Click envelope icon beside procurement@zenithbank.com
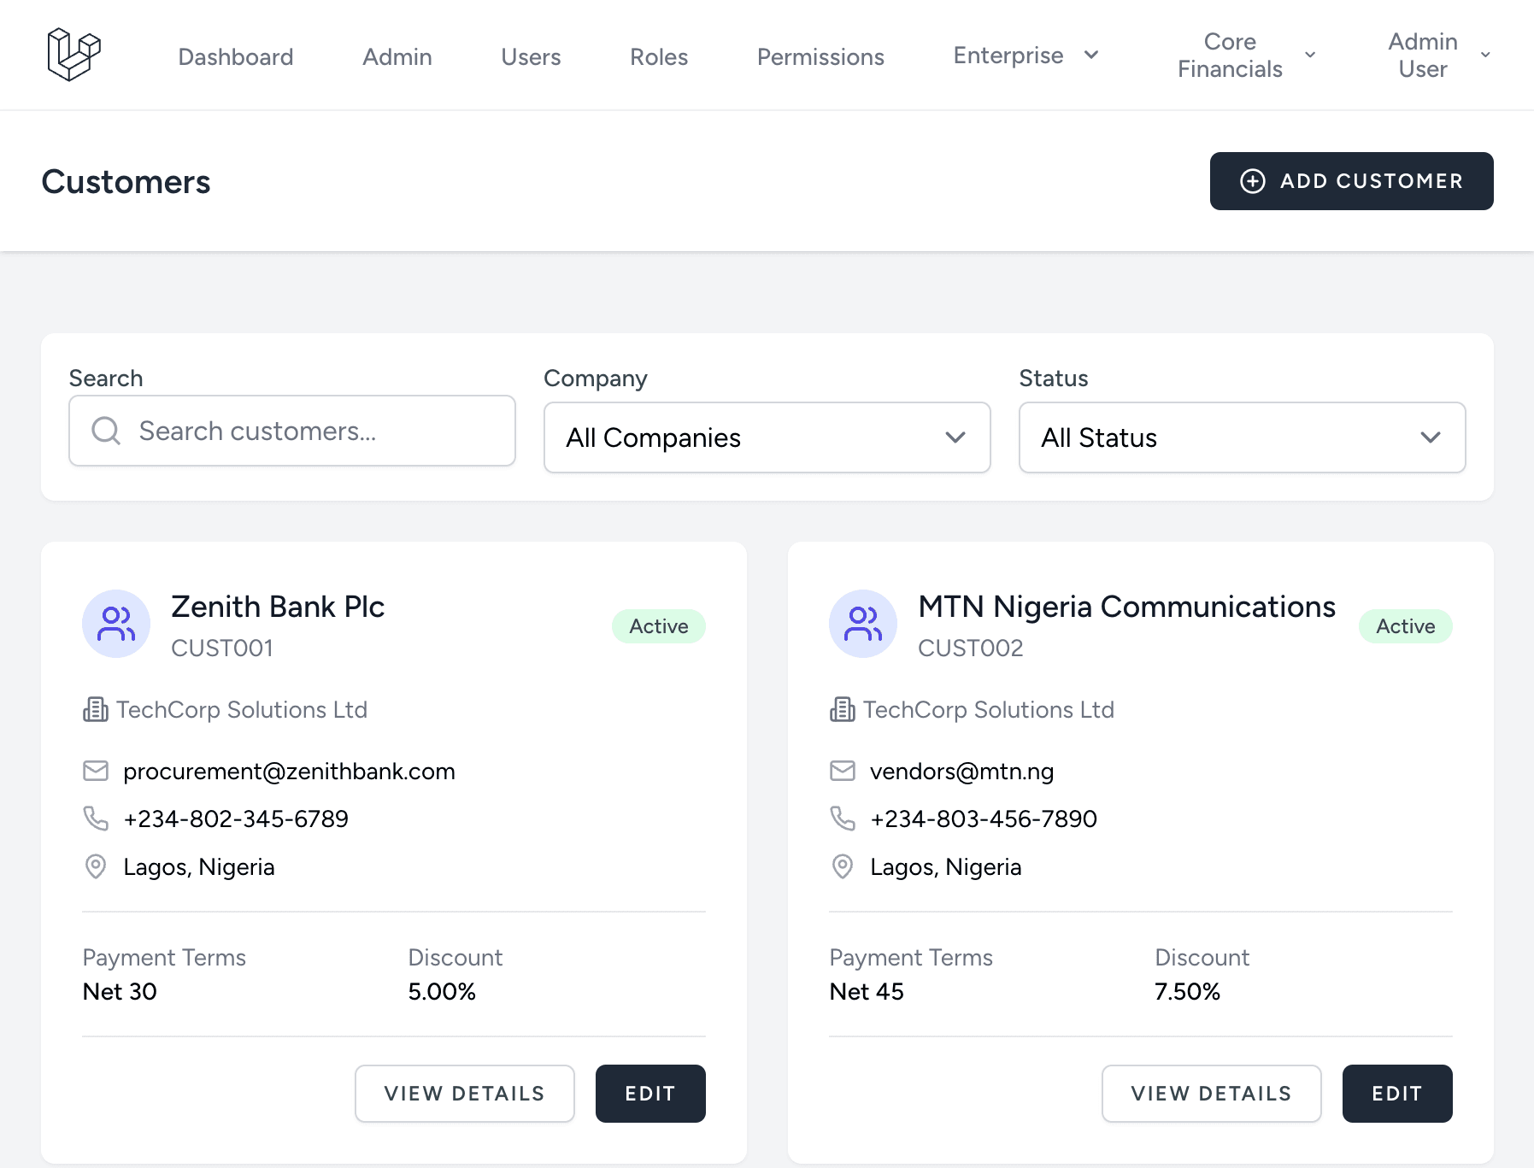 click(x=96, y=771)
